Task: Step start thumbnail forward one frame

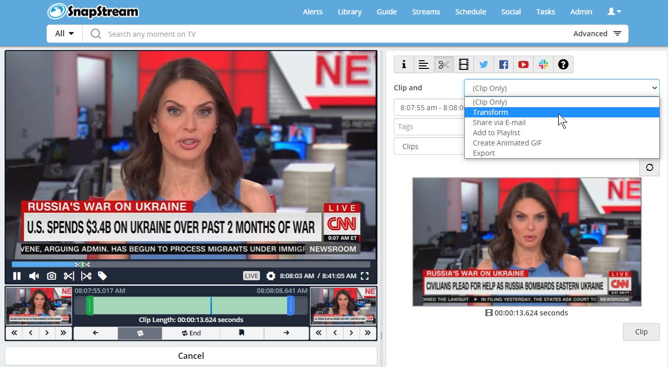Action: 47,333
